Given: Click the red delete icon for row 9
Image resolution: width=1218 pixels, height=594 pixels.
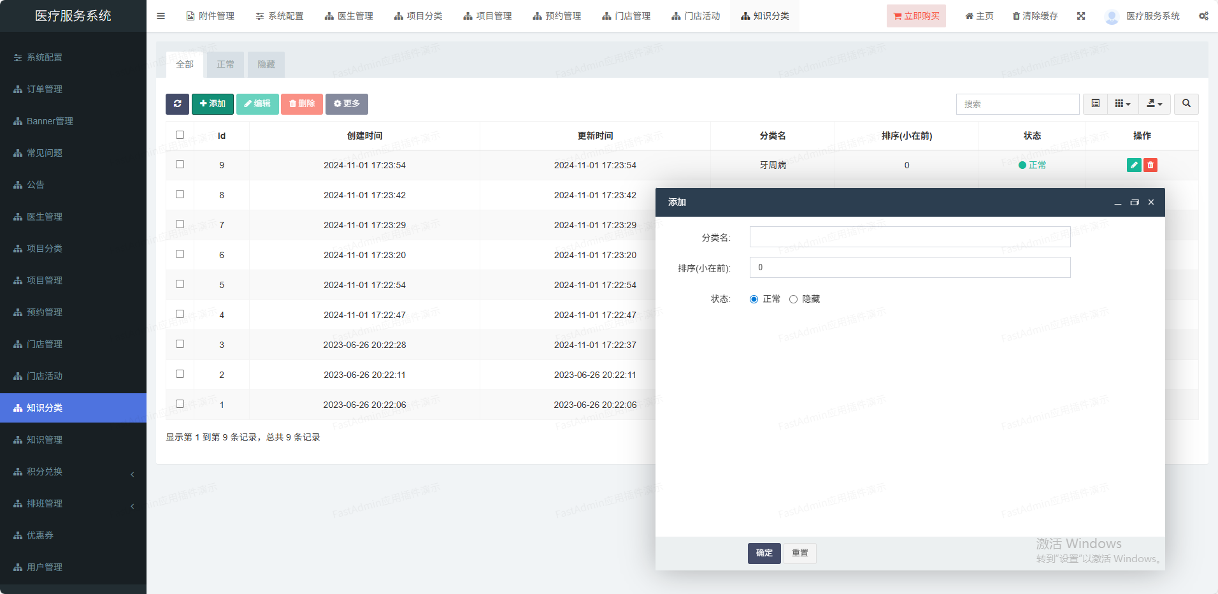Looking at the screenshot, I should click(1150, 165).
